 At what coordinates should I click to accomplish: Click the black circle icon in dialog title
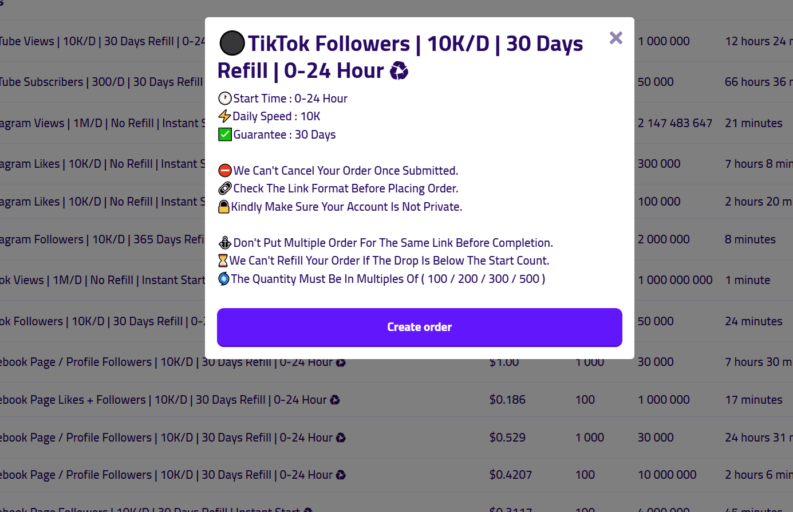tap(232, 44)
